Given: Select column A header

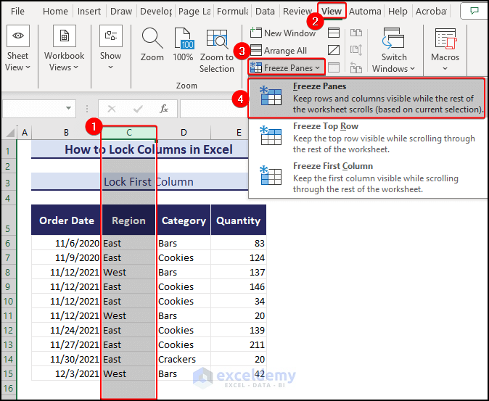Looking at the screenshot, I should coord(25,133).
